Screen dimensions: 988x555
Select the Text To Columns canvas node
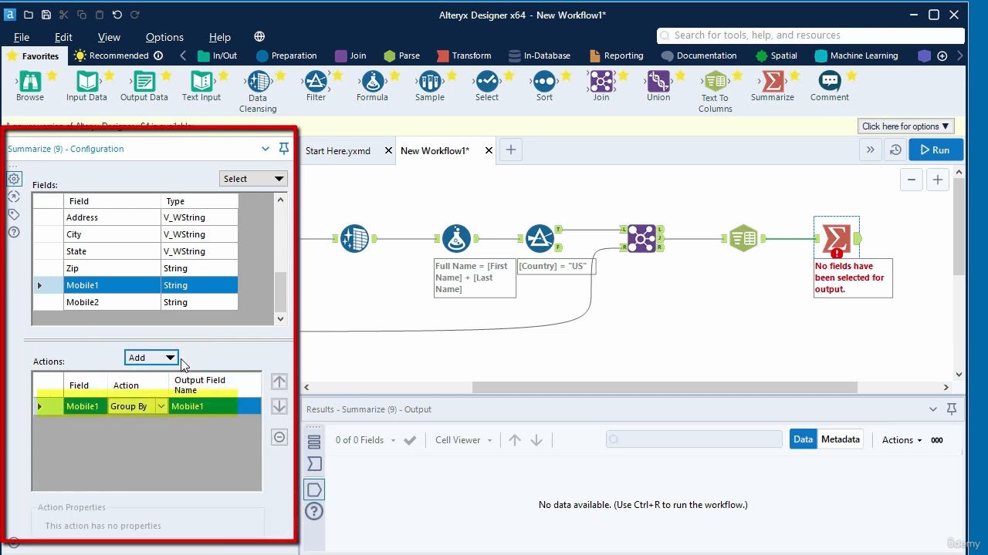(x=743, y=239)
